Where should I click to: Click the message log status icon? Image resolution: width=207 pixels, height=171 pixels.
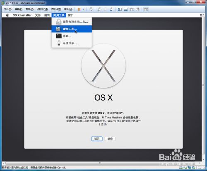click(199, 168)
